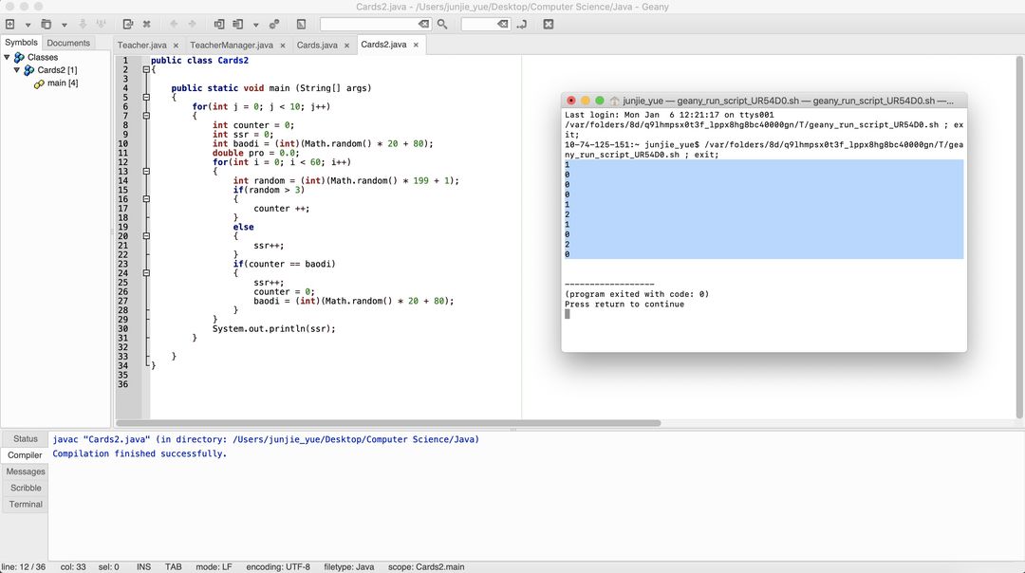Click the editor vertical scrollbar
Viewport: 1025px width, 573px height.
(1019, 237)
